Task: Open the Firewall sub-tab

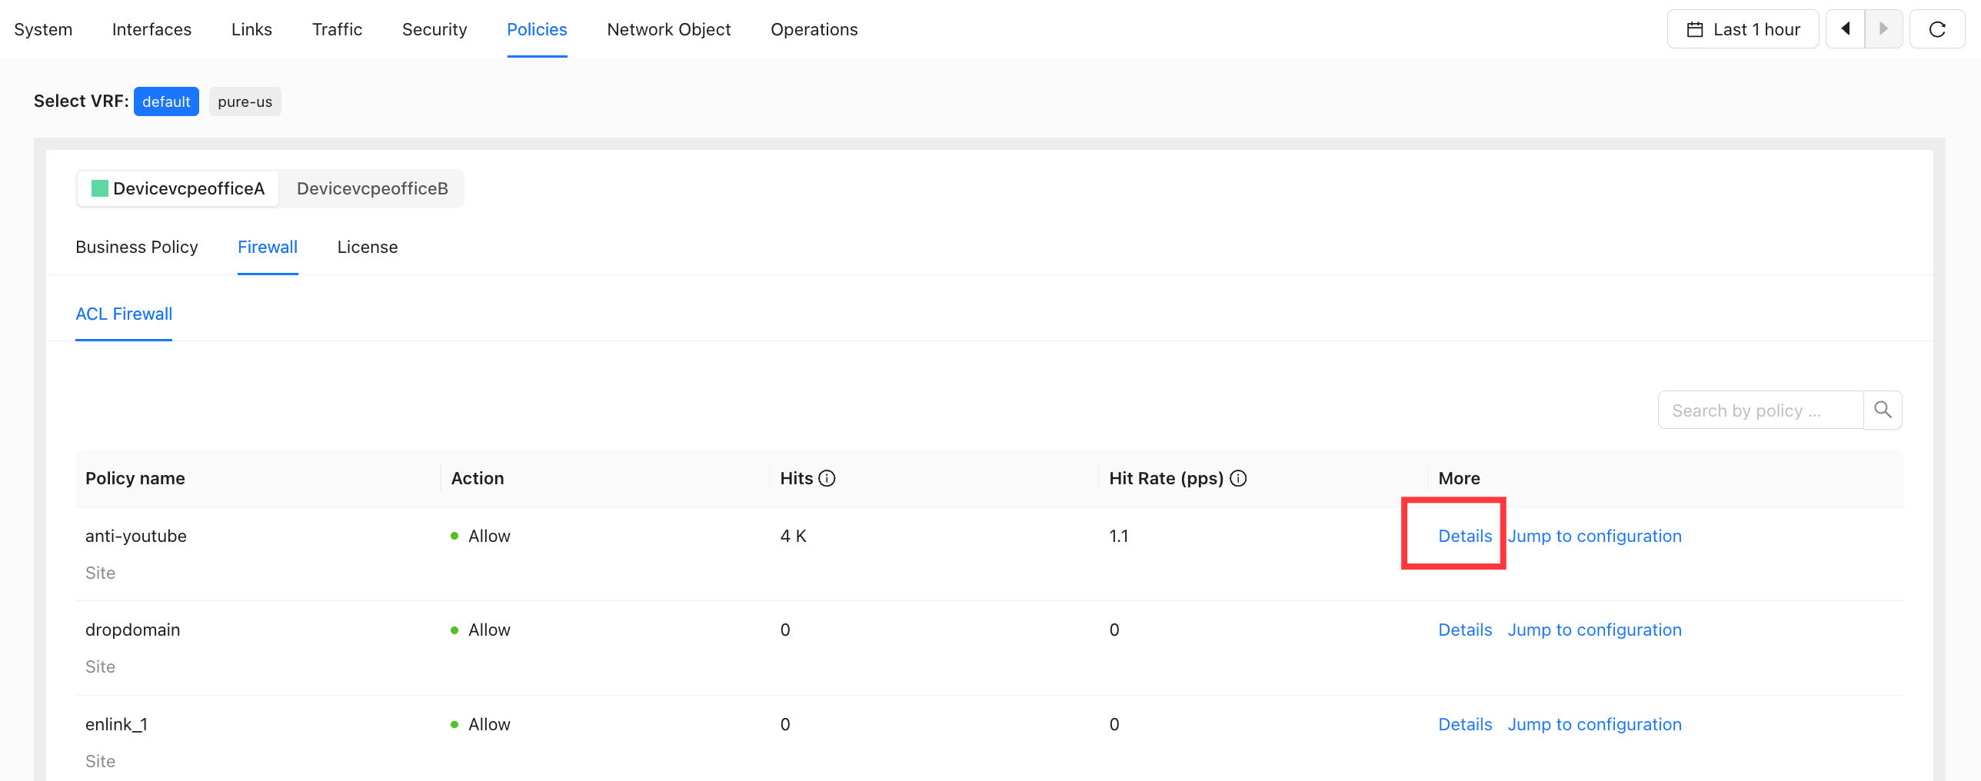Action: pyautogui.click(x=268, y=247)
